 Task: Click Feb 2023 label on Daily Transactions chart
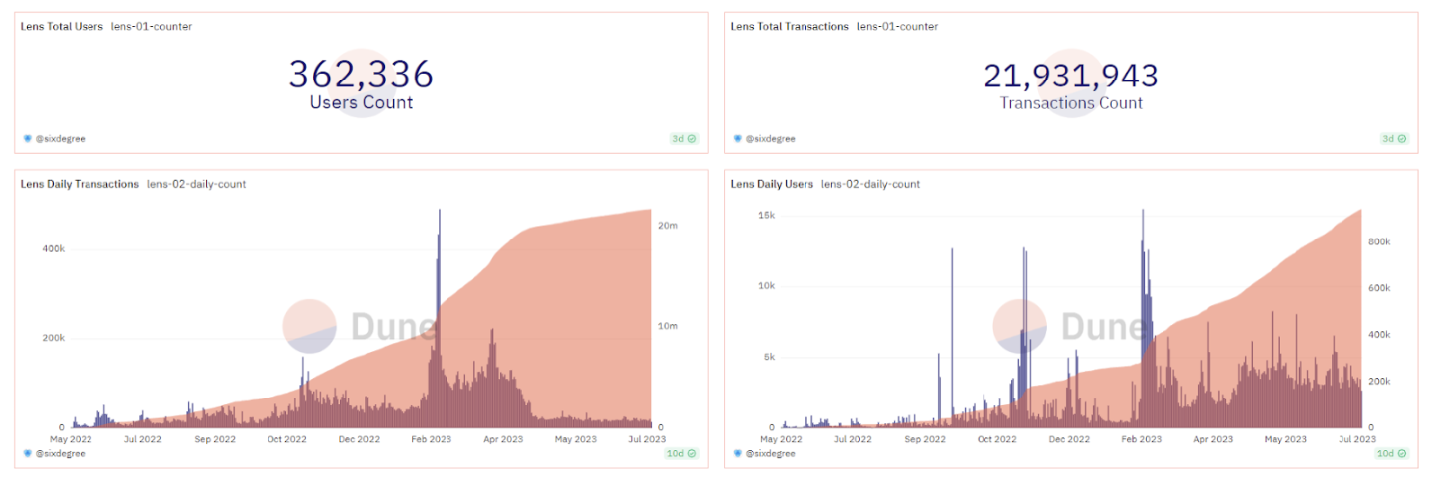432,438
